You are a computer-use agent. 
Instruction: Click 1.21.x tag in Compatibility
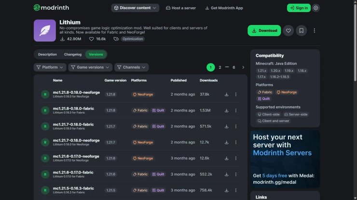pyautogui.click(x=261, y=71)
